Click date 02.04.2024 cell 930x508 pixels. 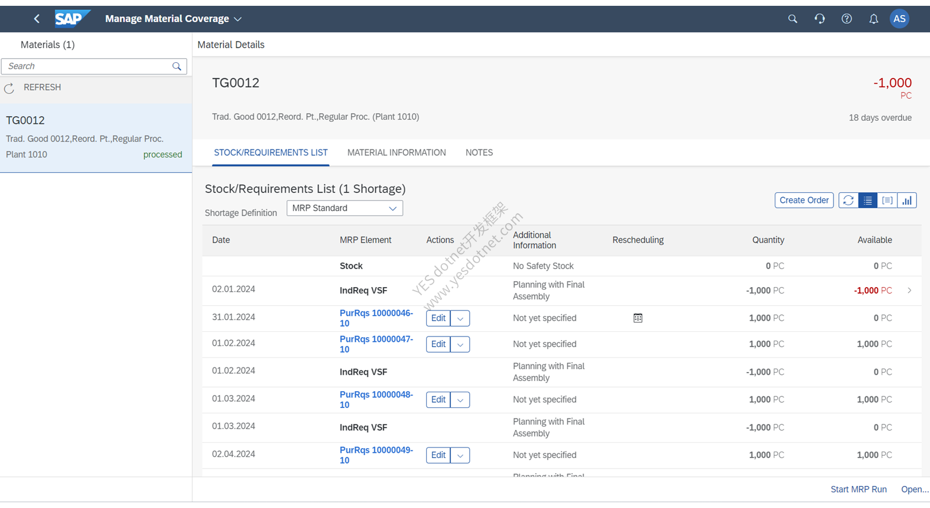point(233,455)
